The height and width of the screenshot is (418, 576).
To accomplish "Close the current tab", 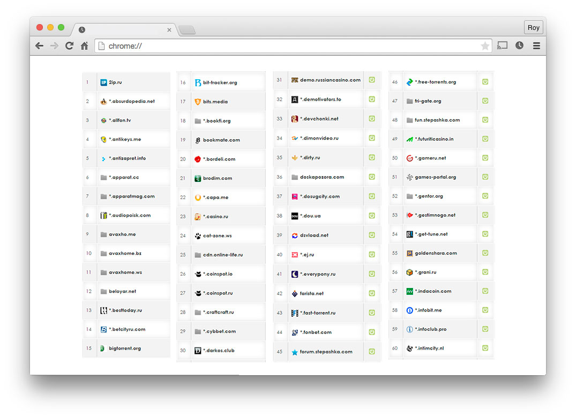I will (x=169, y=30).
